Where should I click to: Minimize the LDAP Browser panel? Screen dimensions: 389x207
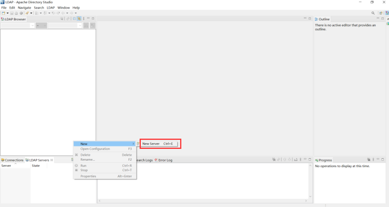tap(88, 18)
